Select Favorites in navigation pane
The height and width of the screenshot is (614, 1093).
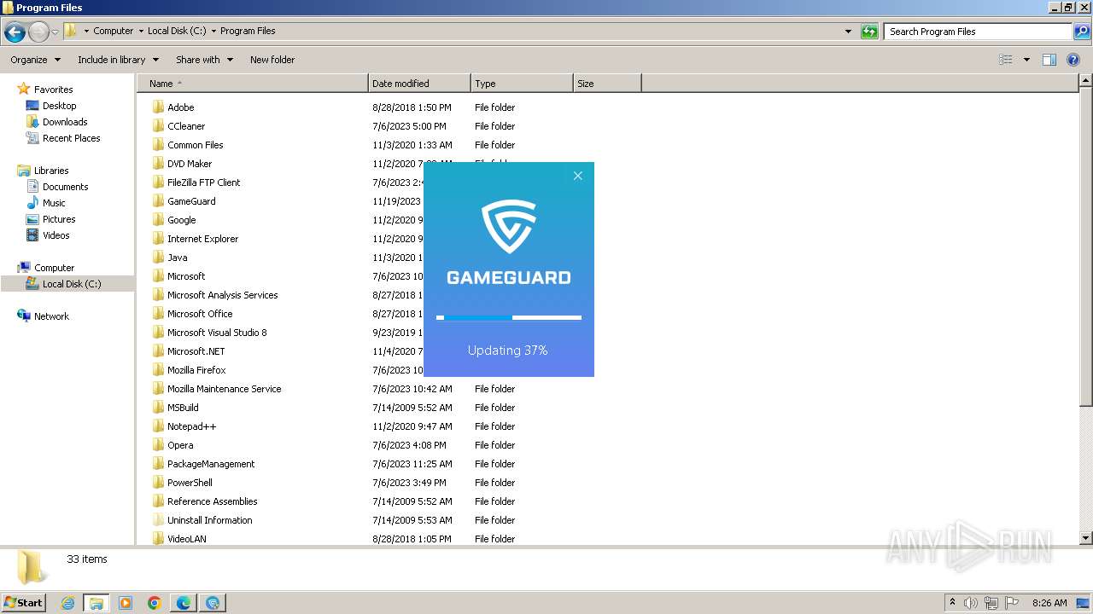click(53, 90)
